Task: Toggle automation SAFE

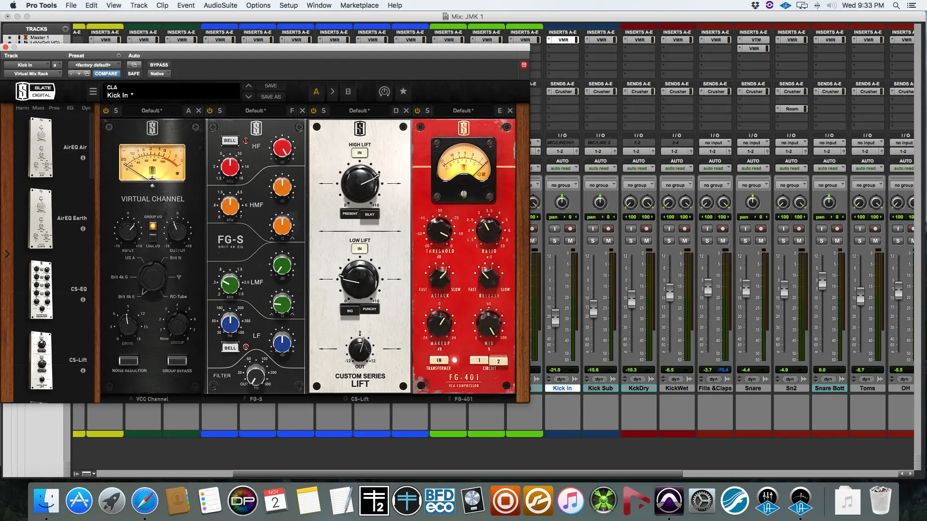Action: pos(134,74)
